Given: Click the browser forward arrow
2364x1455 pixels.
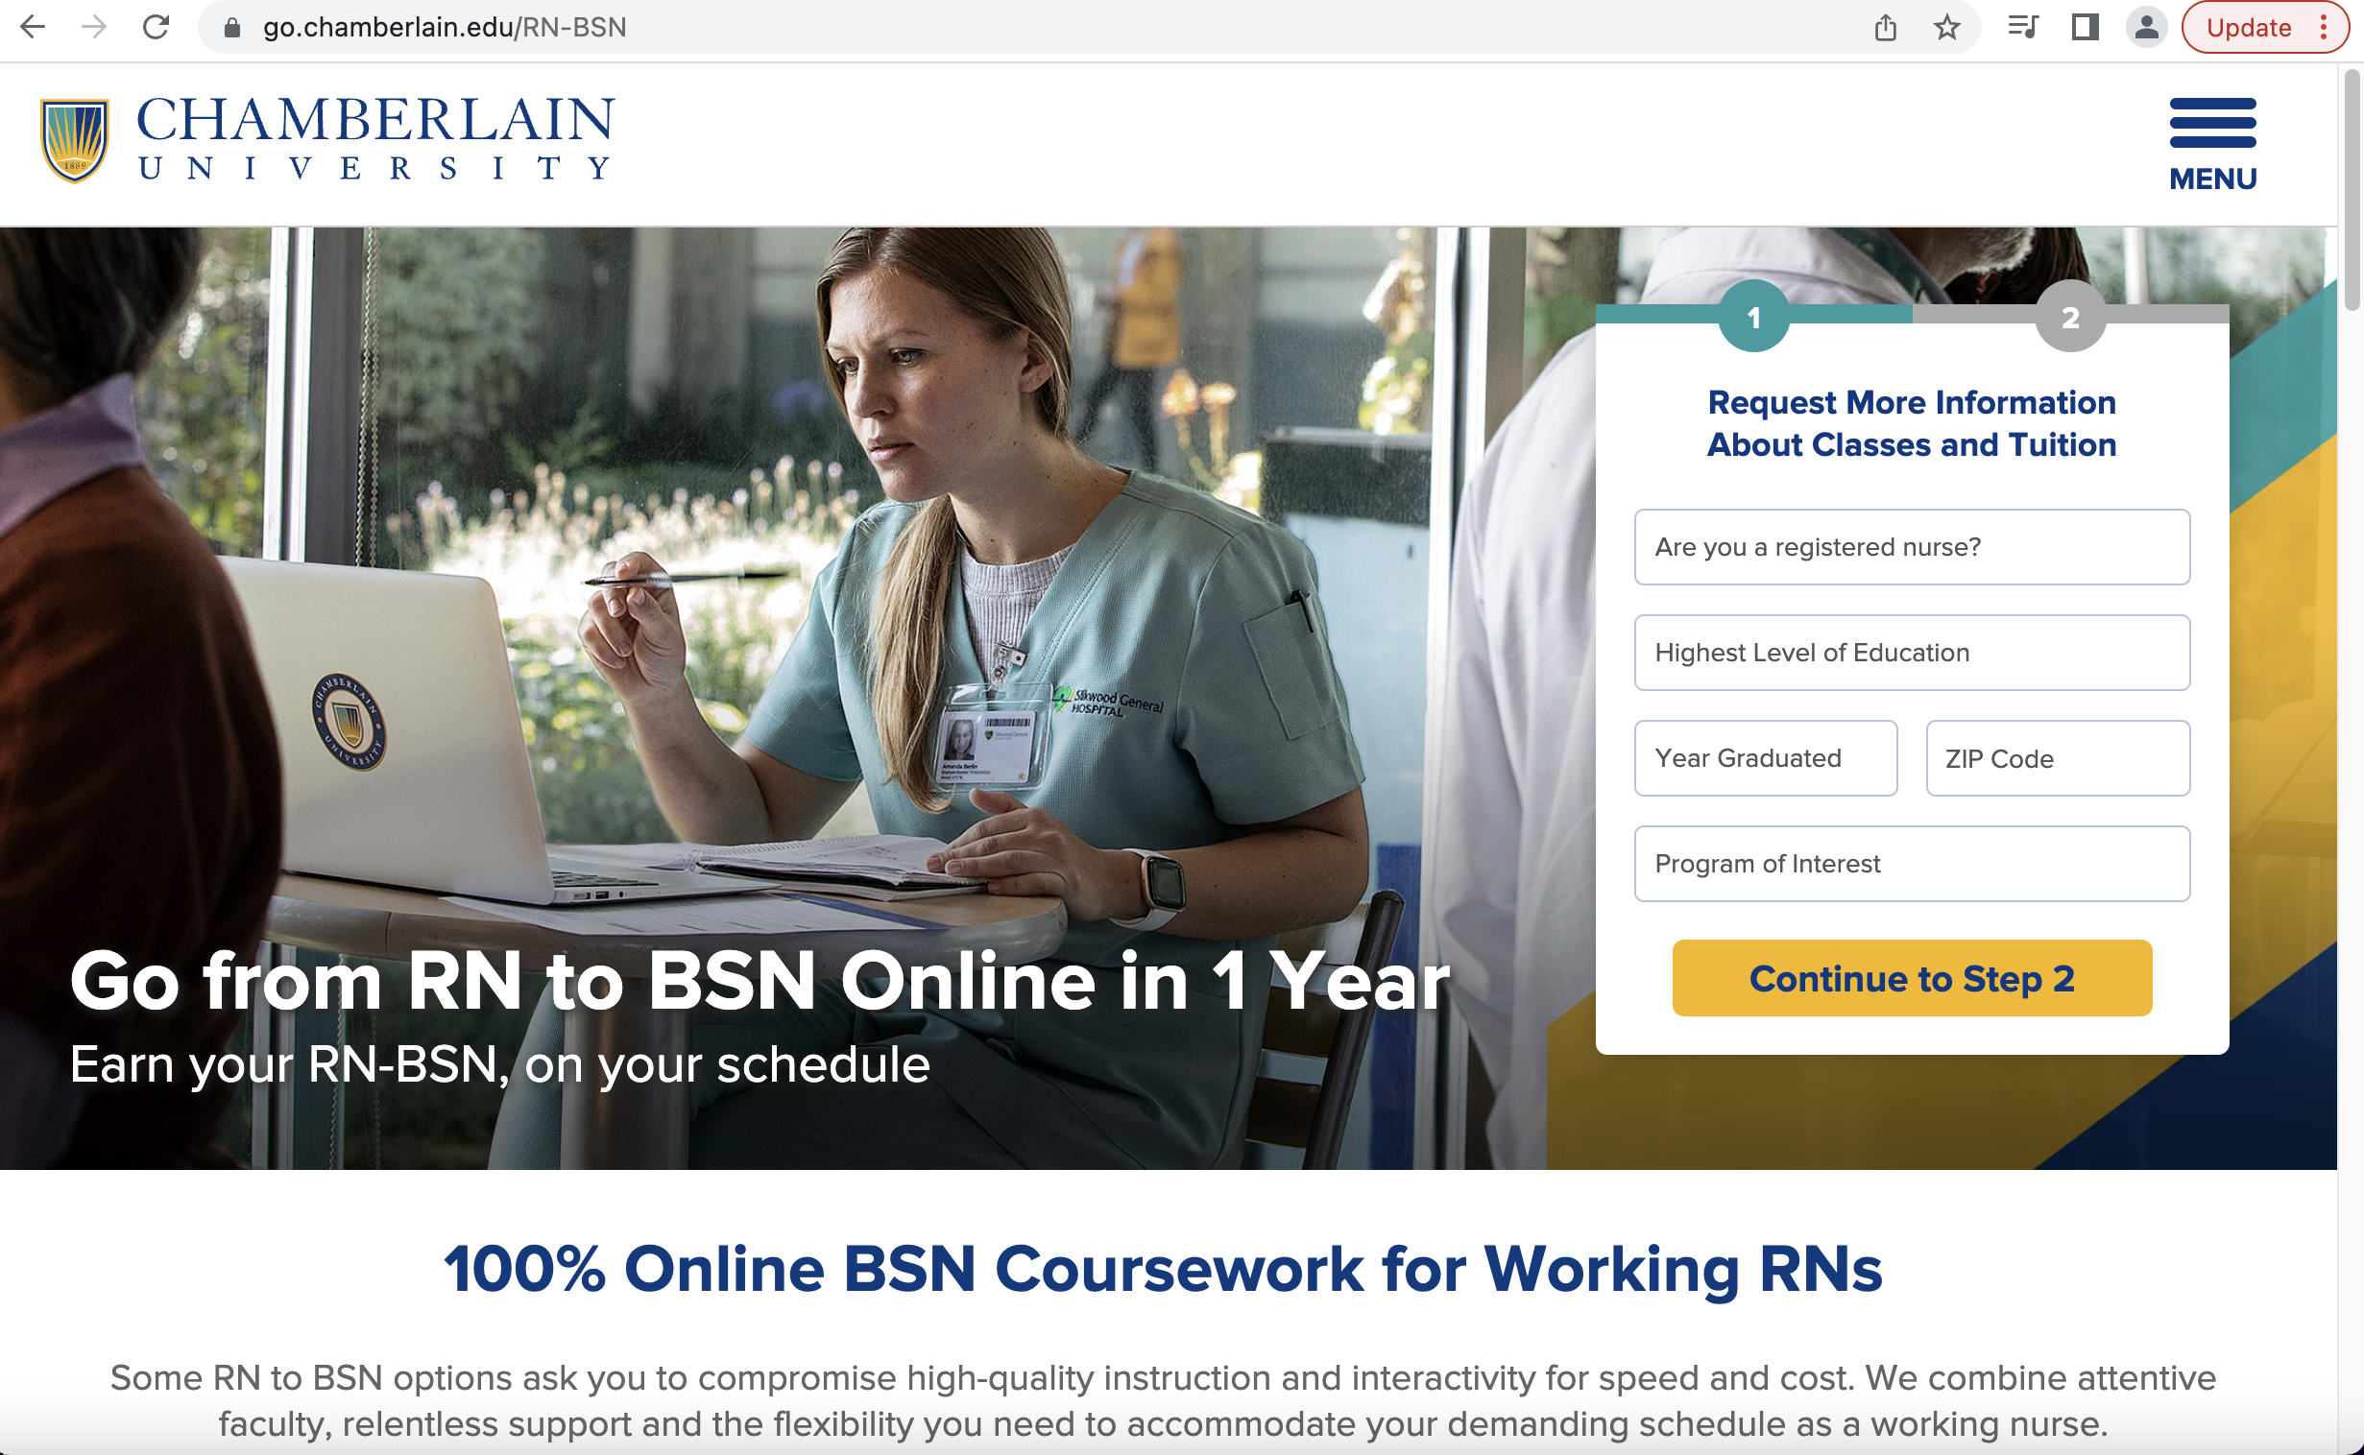Looking at the screenshot, I should 94,27.
